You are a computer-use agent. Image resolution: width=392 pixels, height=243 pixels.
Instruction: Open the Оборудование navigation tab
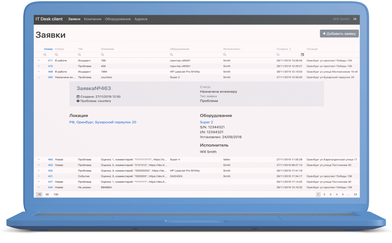(x=118, y=19)
